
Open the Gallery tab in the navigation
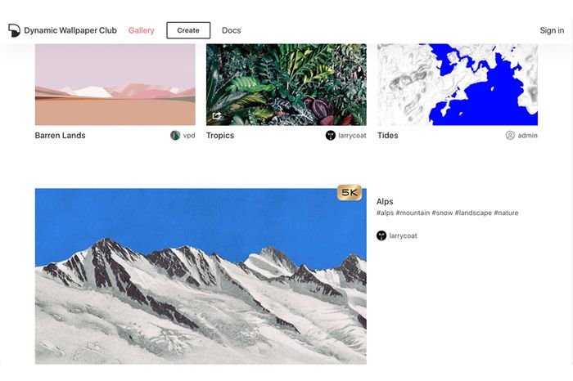point(142,30)
